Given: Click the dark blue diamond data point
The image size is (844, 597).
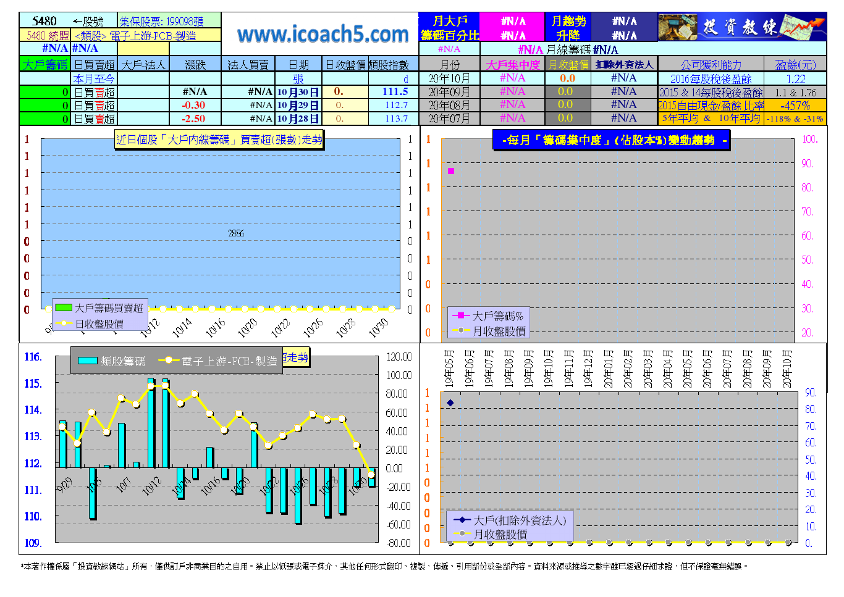Looking at the screenshot, I should [x=450, y=403].
